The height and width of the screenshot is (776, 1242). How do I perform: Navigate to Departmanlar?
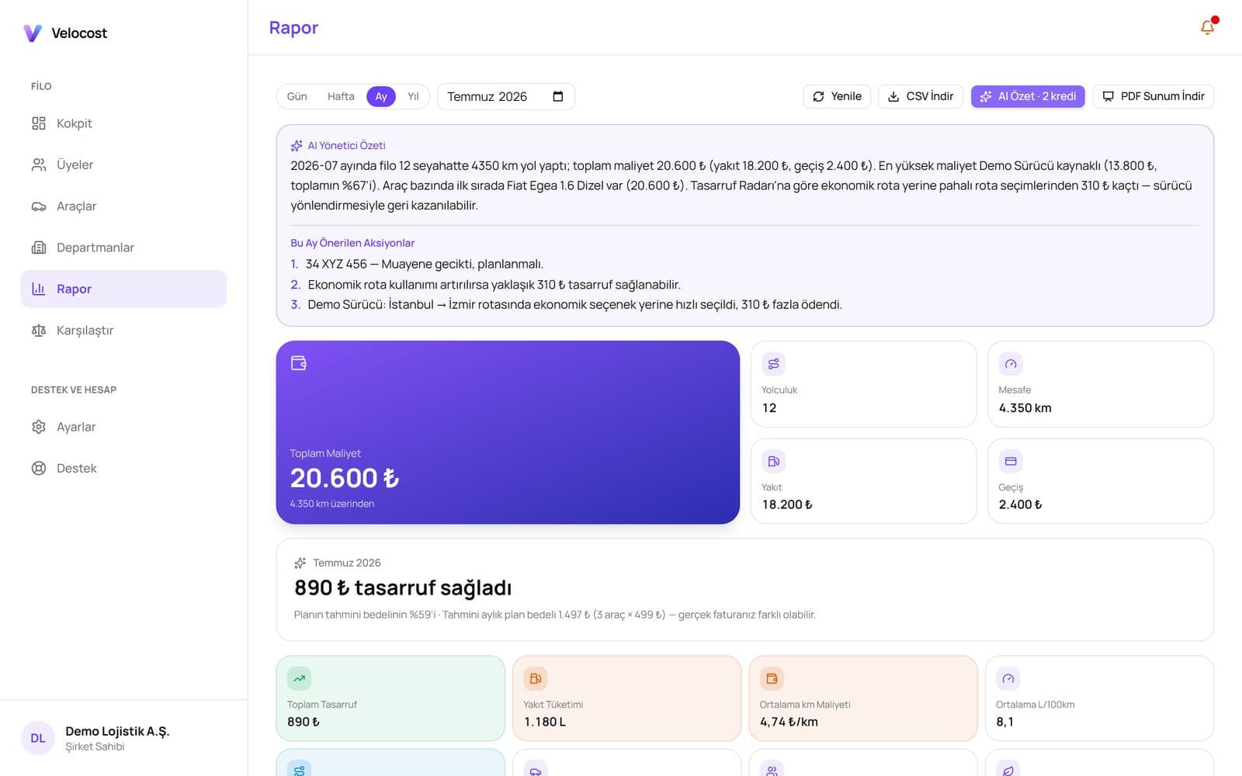[x=123, y=248]
